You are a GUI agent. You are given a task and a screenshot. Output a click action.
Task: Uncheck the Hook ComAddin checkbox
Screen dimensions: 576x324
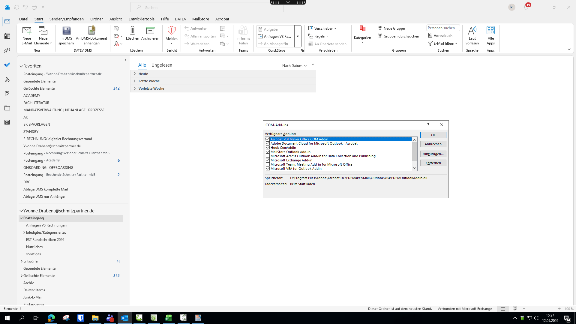click(x=268, y=148)
